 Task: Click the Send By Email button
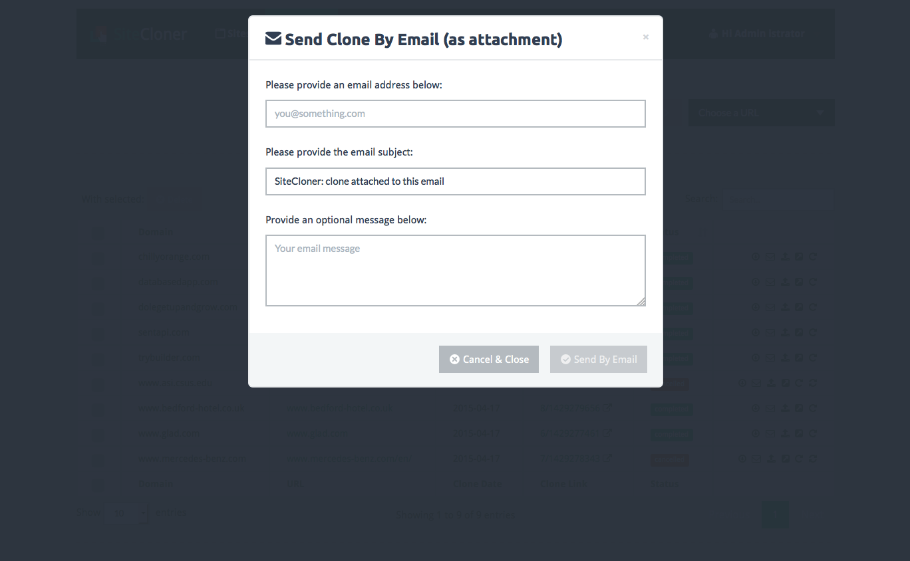click(x=598, y=360)
